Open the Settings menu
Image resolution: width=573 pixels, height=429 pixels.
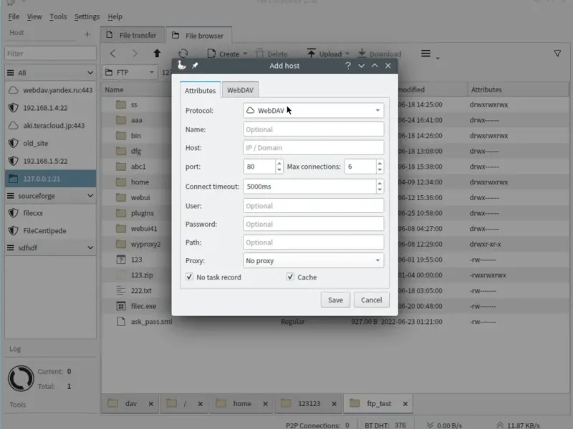tap(87, 16)
